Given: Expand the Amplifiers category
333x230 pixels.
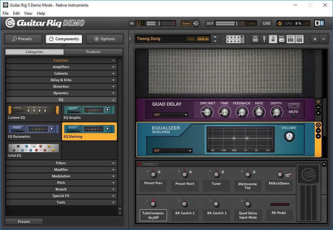Looking at the screenshot, I should [61, 67].
